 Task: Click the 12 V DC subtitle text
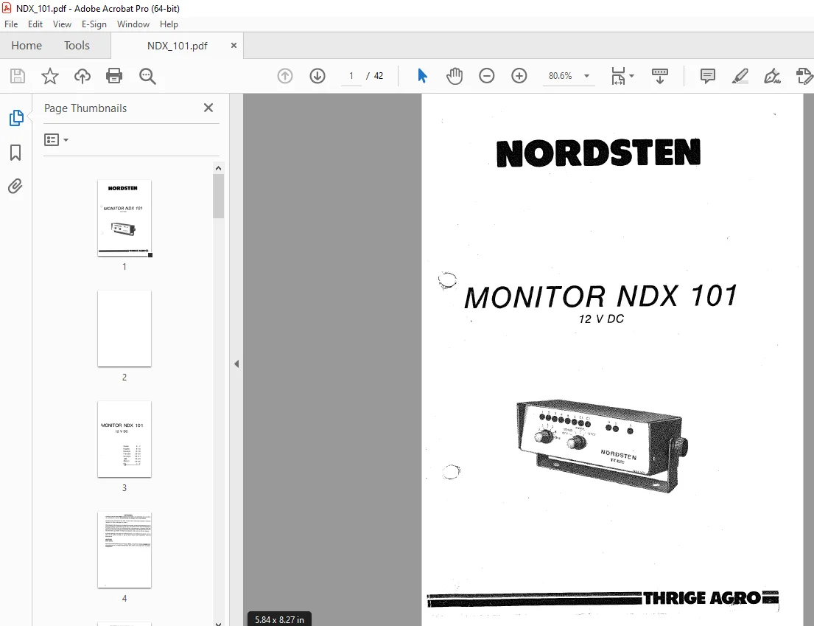pyautogui.click(x=601, y=319)
